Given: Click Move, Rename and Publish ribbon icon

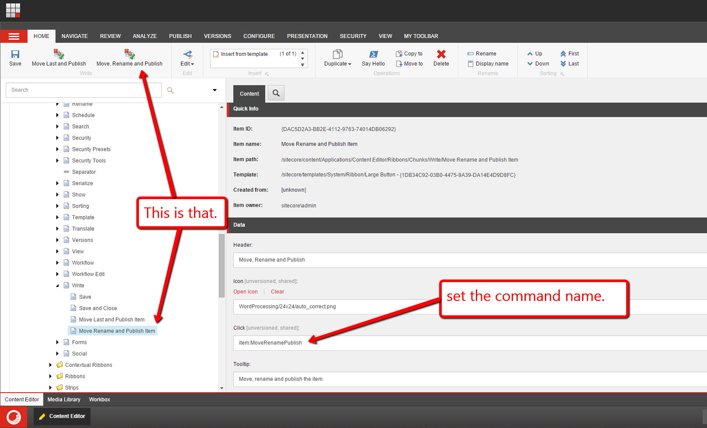Looking at the screenshot, I should coord(129,54).
